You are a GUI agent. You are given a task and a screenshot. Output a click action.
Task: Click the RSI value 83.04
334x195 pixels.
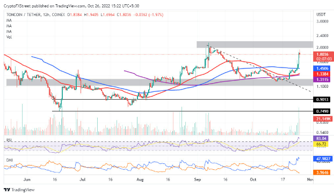[x=321, y=139]
